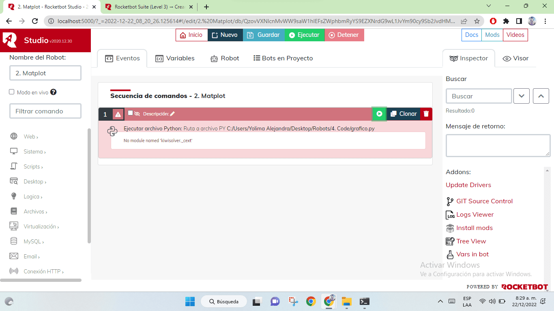Image resolution: width=554 pixels, height=311 pixels.
Task: Delete command 1 using trash icon
Action: pos(426,114)
